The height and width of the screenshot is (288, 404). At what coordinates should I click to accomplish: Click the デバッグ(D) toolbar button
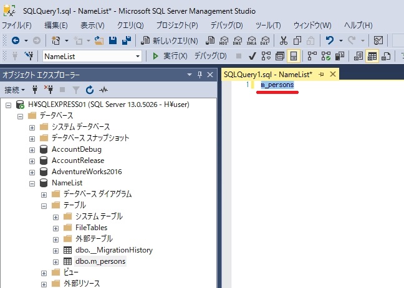coord(210,56)
